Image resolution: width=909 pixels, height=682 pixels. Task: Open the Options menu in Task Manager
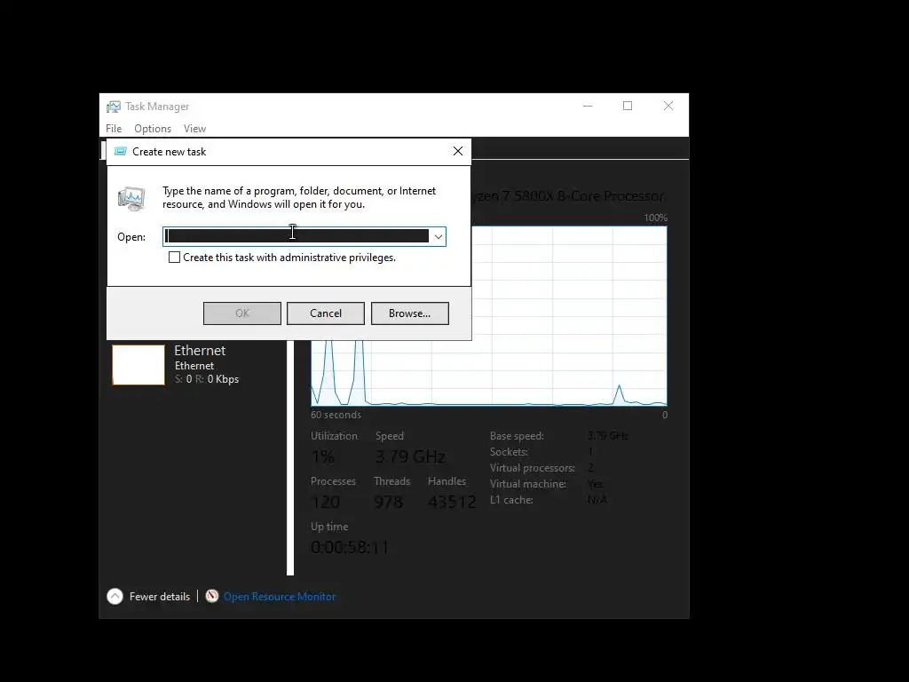153,129
